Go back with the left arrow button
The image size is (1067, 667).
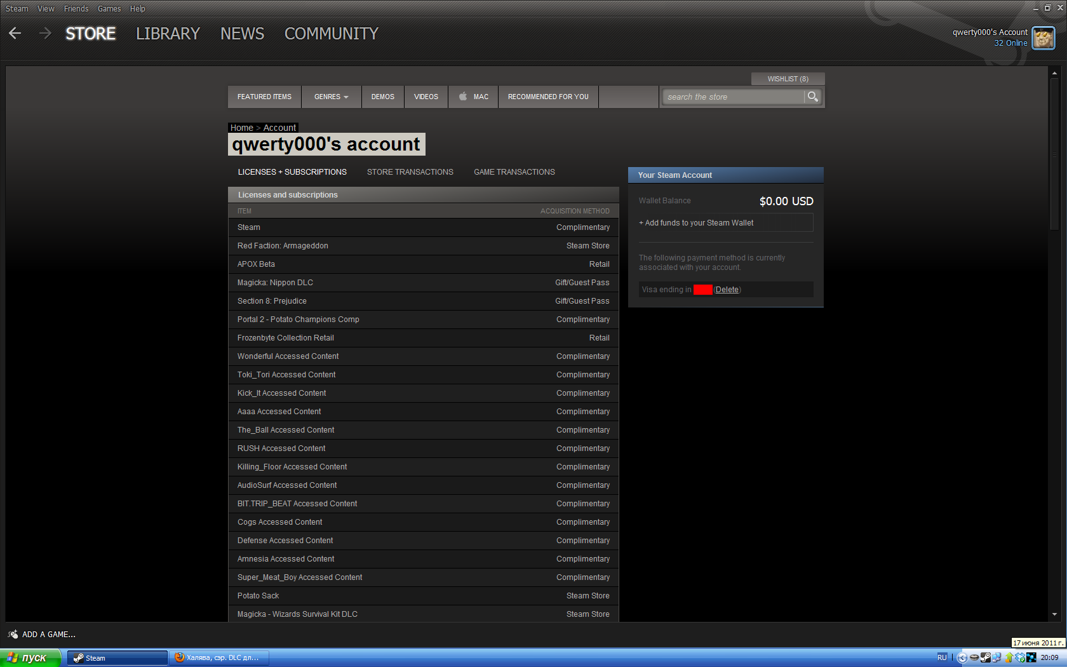tap(15, 33)
